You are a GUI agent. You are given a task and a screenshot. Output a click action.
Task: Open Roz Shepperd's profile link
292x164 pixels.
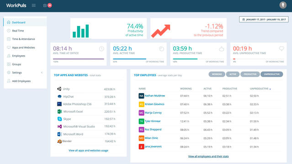pyautogui.click(x=153, y=129)
